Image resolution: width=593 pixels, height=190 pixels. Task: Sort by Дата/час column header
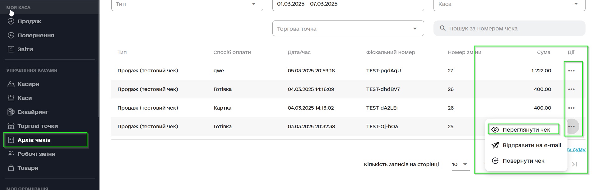299,52
